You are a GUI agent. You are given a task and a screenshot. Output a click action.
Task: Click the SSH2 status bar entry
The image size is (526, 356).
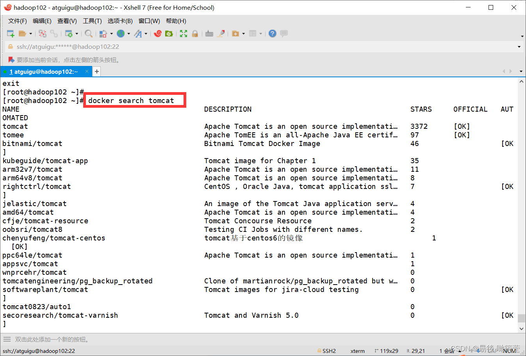[327, 351]
